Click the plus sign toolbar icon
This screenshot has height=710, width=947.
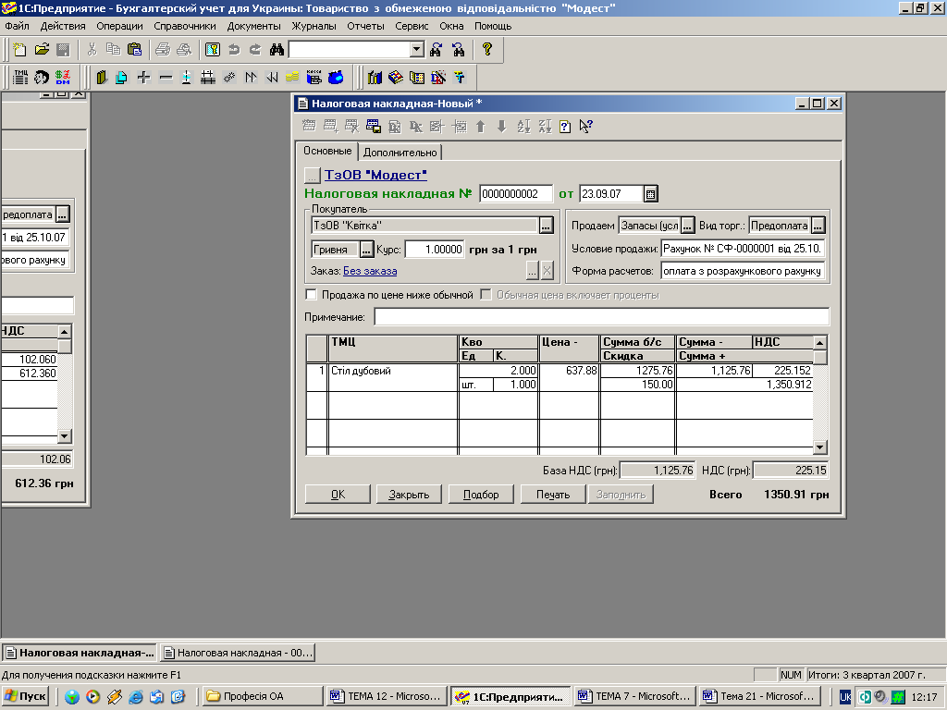(143, 78)
